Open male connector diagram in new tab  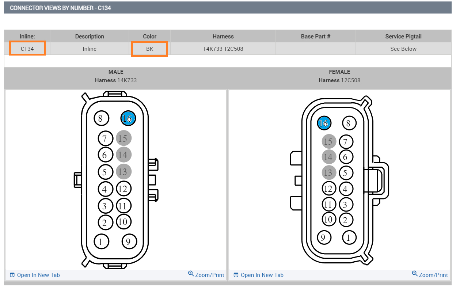click(x=38, y=275)
